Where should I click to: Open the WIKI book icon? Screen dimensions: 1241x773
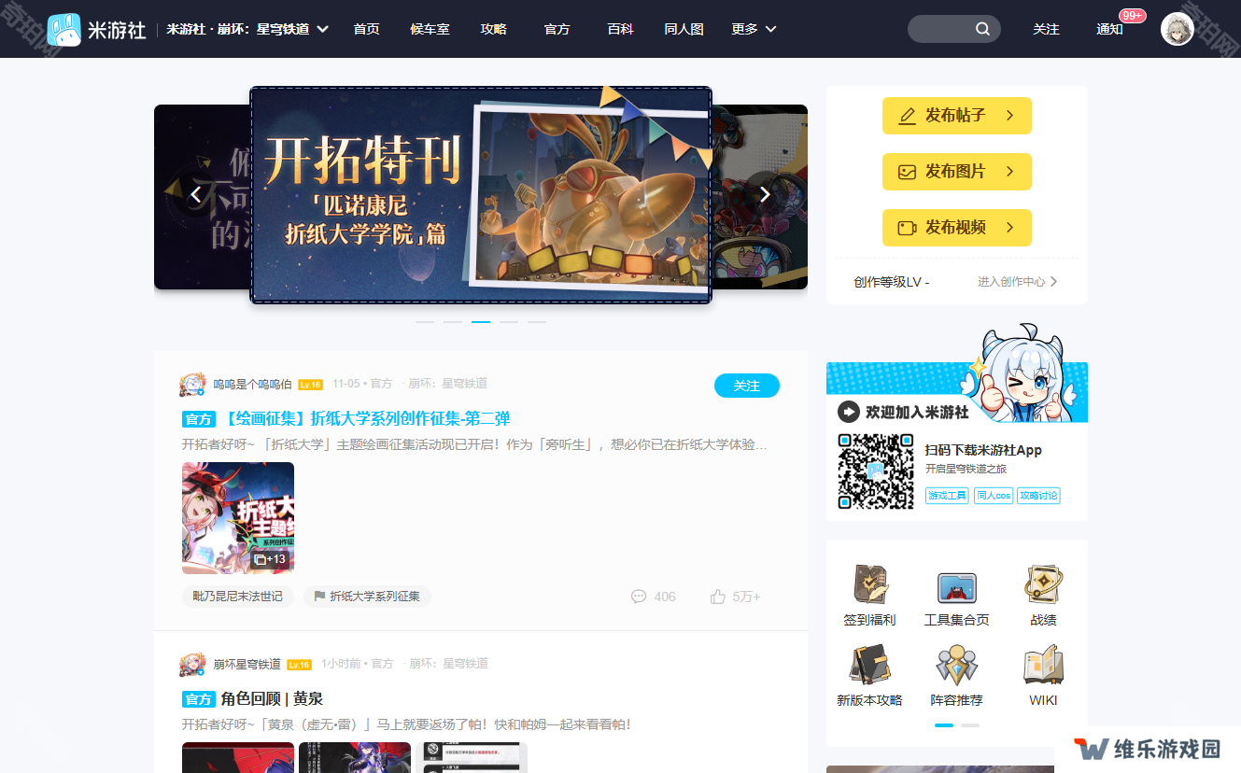click(1043, 666)
